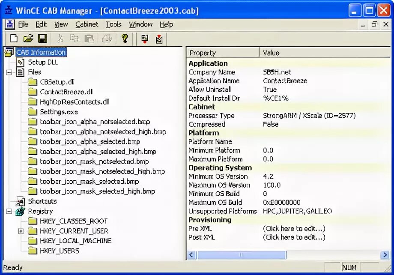Open the Cabinet menu
Viewport: 394px width, 275px height.
coord(87,24)
